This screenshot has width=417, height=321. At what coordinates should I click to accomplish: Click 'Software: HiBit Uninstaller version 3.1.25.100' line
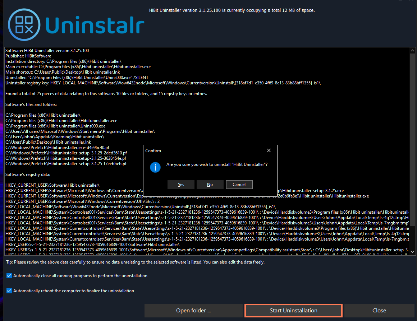pyautogui.click(x=47, y=51)
